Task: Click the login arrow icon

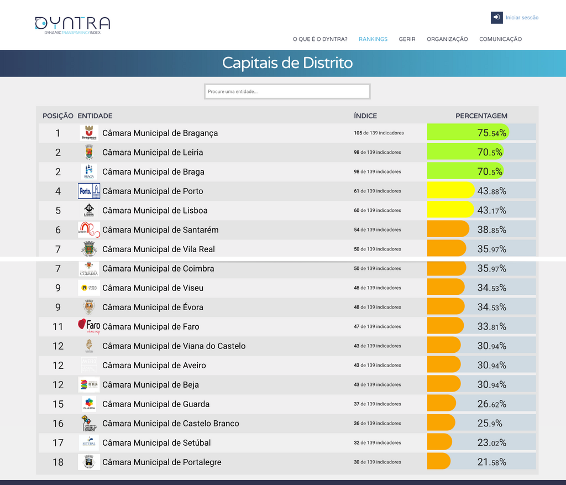Action: tap(497, 17)
